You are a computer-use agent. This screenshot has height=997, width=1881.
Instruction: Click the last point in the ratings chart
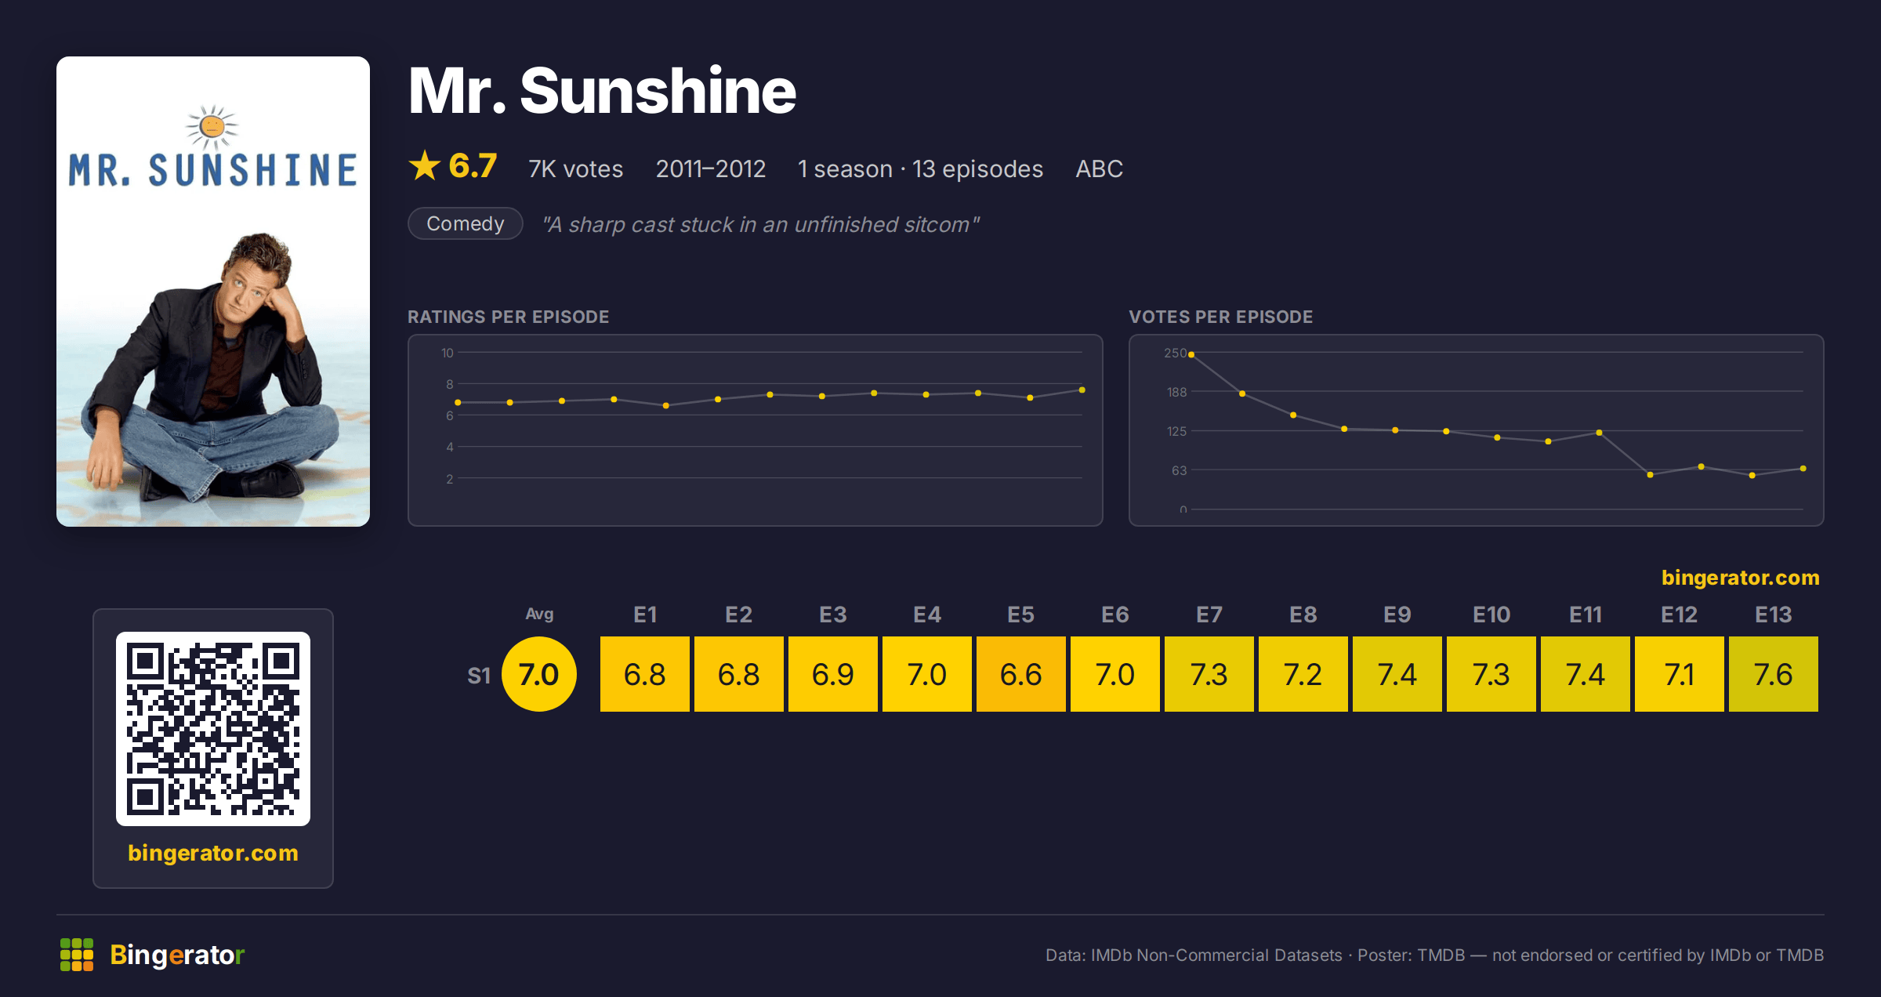[x=1082, y=390]
